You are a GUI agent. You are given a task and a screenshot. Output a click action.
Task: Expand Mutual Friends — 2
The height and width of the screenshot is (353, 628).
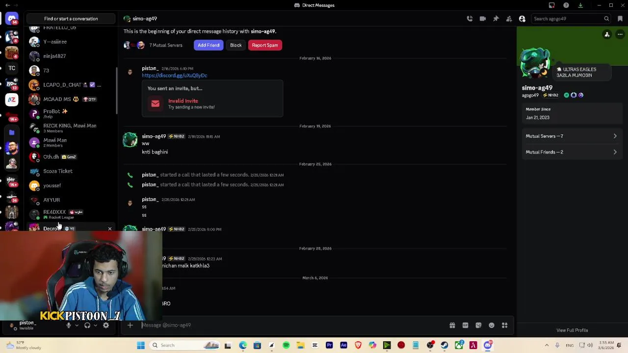coord(572,152)
